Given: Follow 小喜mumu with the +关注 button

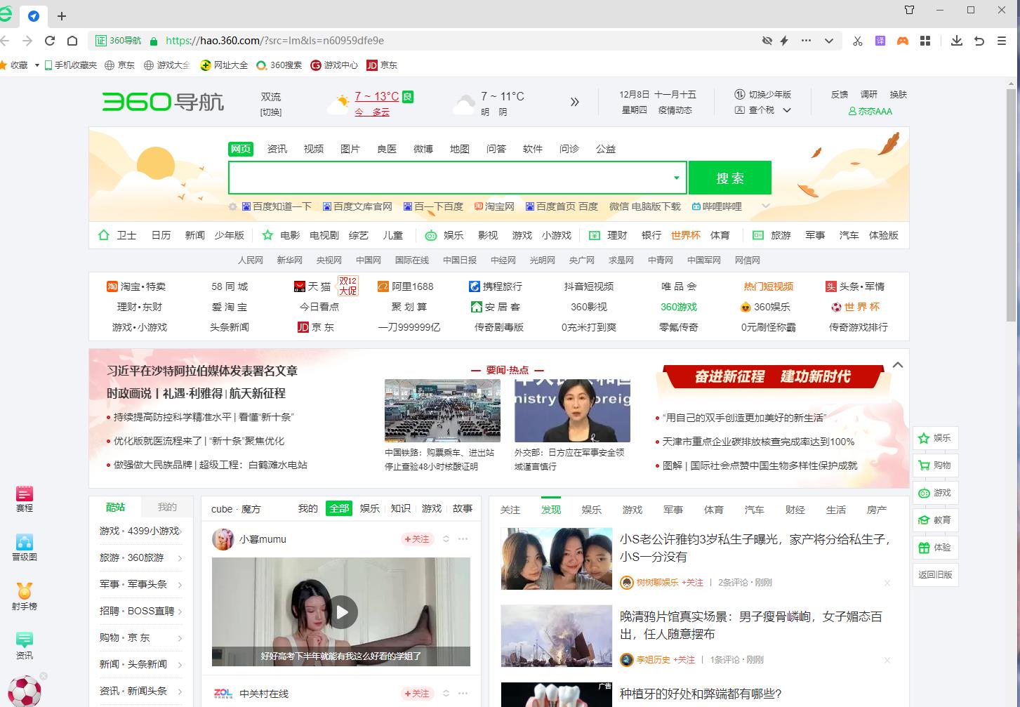Looking at the screenshot, I should [417, 539].
